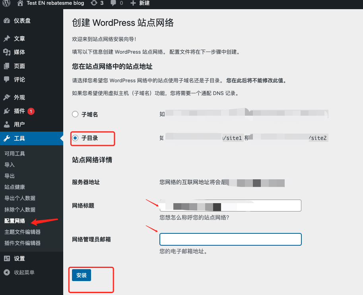
Task: Click the plus icon beside 新建
Action: coord(133,3)
